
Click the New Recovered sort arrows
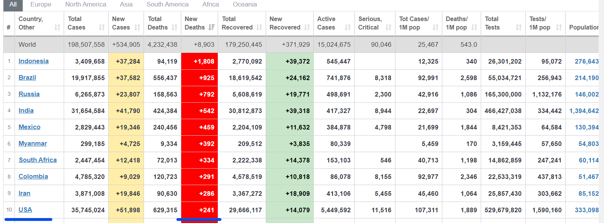pos(307,27)
